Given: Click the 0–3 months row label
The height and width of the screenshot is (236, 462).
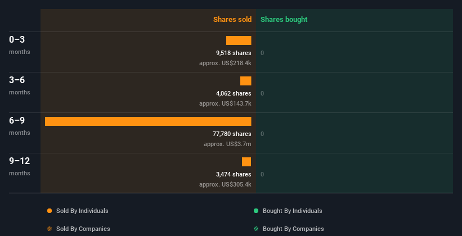Looking at the screenshot, I should (x=17, y=40).
